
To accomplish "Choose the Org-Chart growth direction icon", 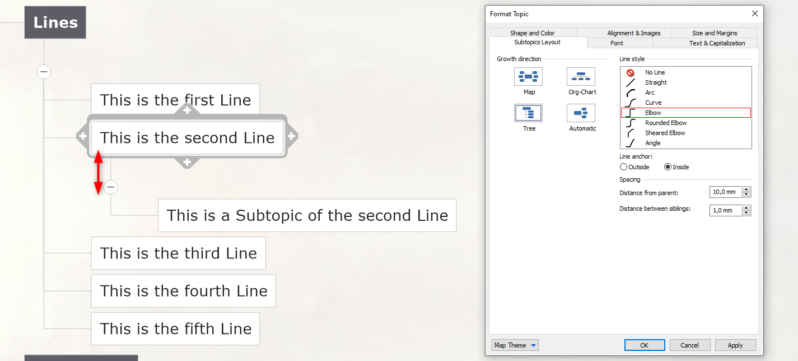I will click(x=581, y=76).
